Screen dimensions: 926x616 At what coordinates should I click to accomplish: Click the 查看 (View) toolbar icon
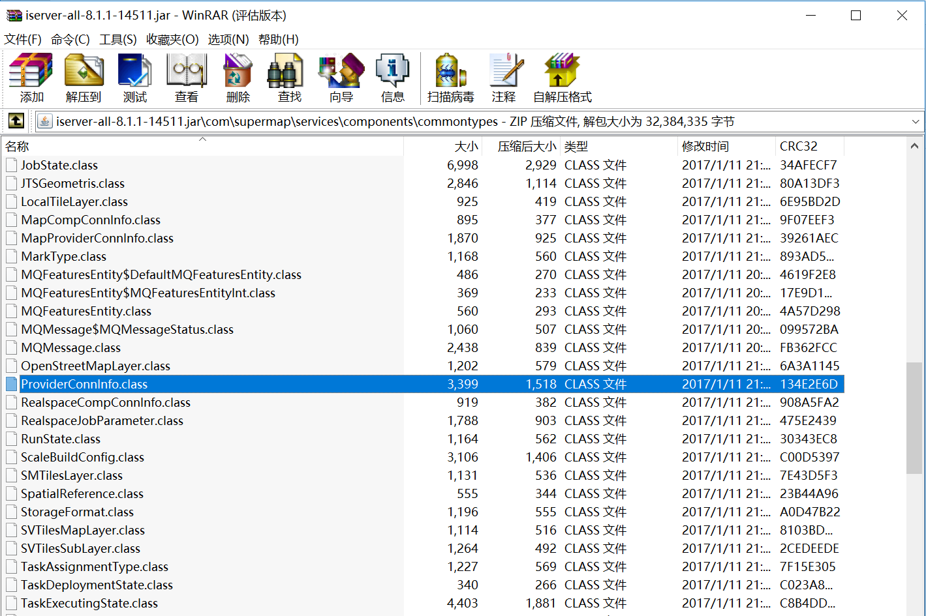[x=187, y=70]
